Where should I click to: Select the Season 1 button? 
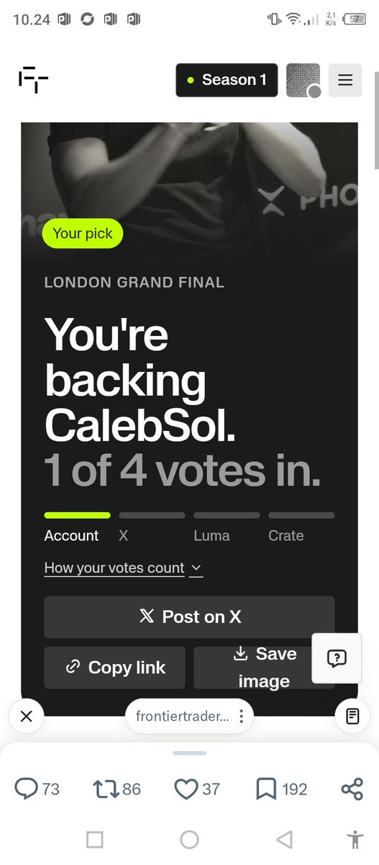(x=227, y=80)
